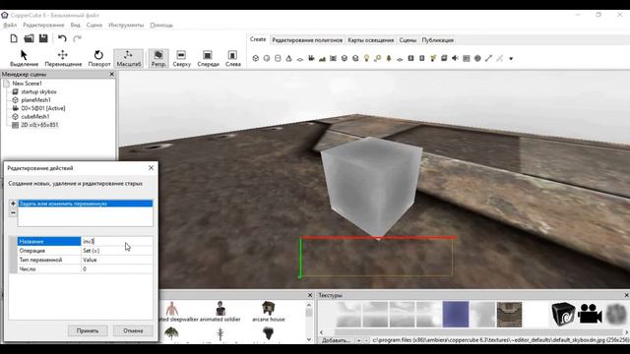Open a file with the folder icon
The height and width of the screenshot is (354, 630).
[x=29, y=38]
